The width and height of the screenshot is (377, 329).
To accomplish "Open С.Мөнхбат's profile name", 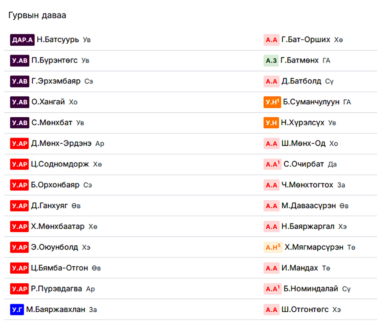I will click(x=52, y=123).
